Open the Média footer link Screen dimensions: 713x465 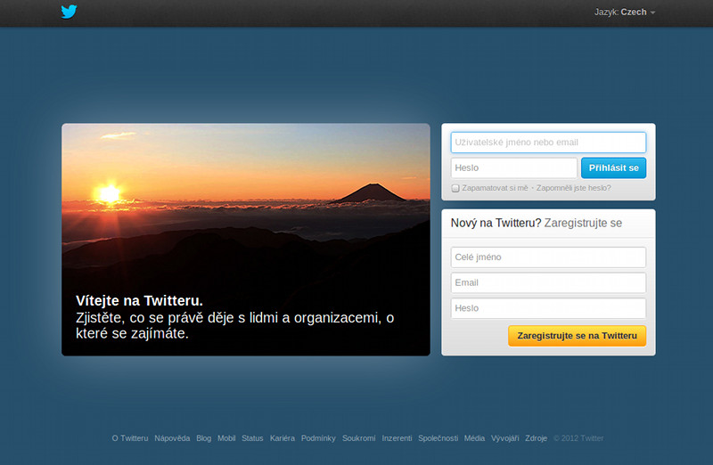(x=474, y=438)
